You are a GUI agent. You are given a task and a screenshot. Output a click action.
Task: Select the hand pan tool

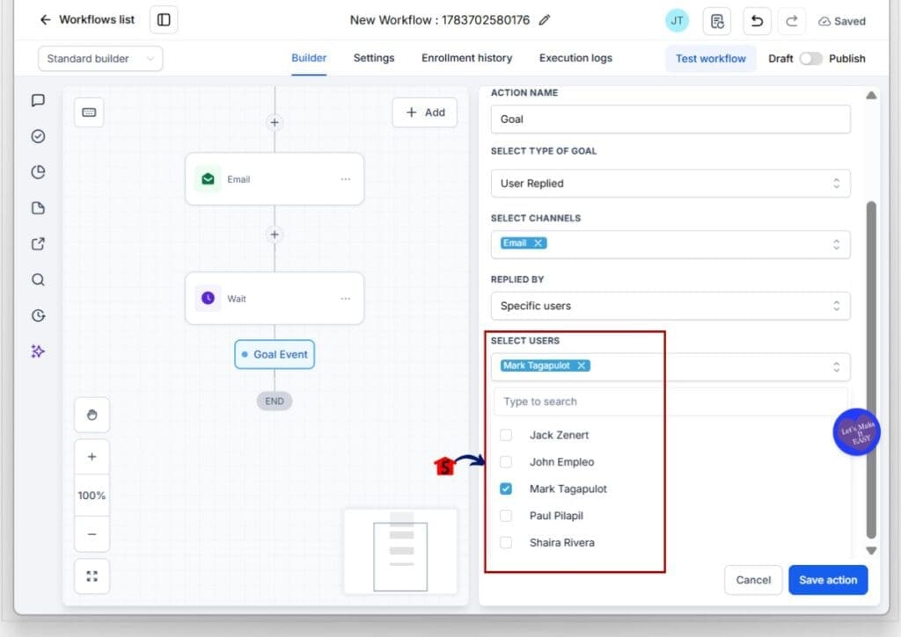92,415
